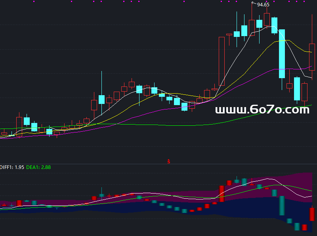Click the red S signal marker
317x236 pixels.
pyautogui.click(x=169, y=161)
